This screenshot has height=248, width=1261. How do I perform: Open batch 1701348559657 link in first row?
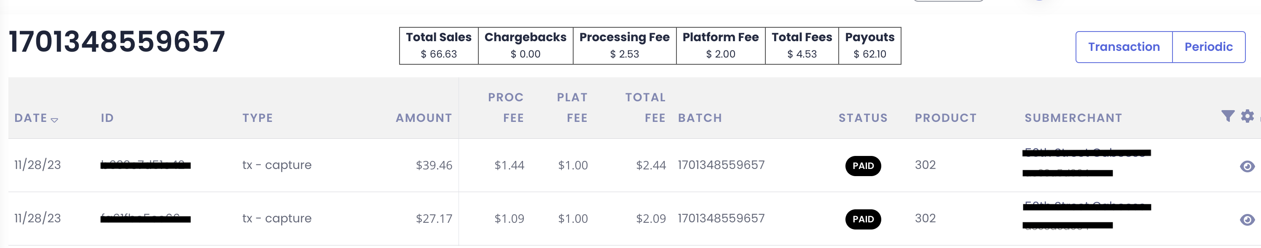[x=721, y=165]
